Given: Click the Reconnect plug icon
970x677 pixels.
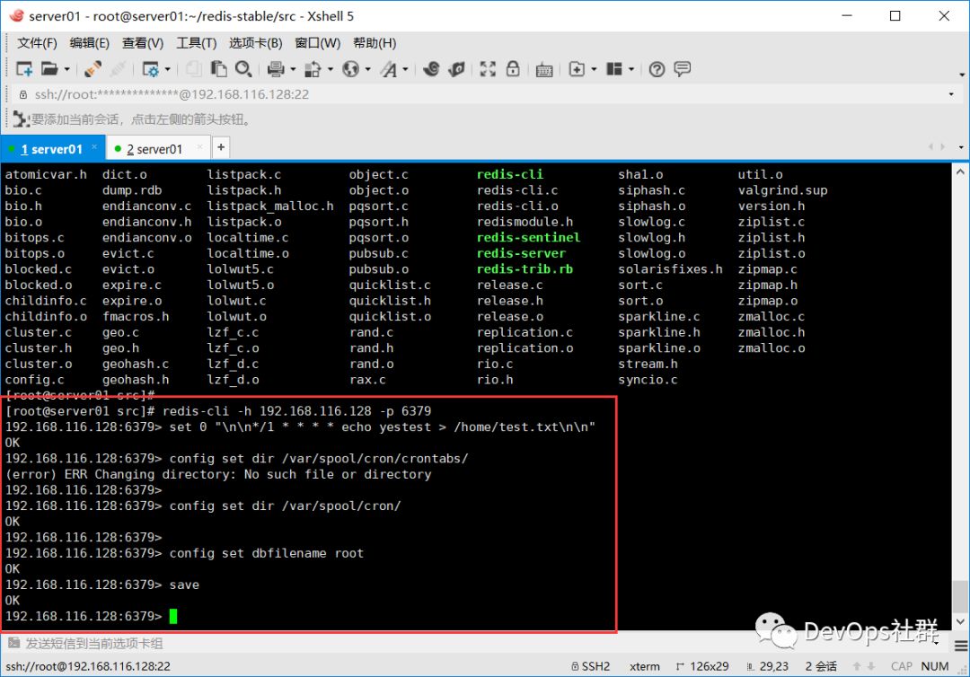Looking at the screenshot, I should click(93, 68).
